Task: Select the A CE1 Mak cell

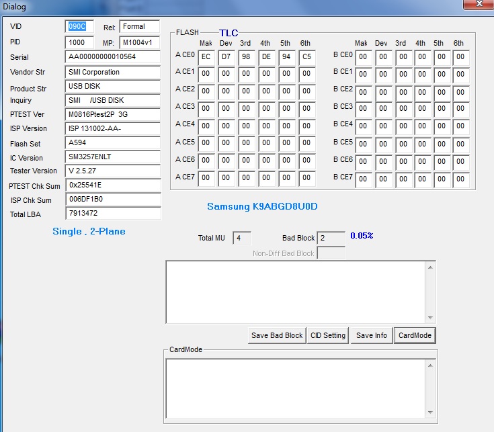Action: pyautogui.click(x=206, y=74)
